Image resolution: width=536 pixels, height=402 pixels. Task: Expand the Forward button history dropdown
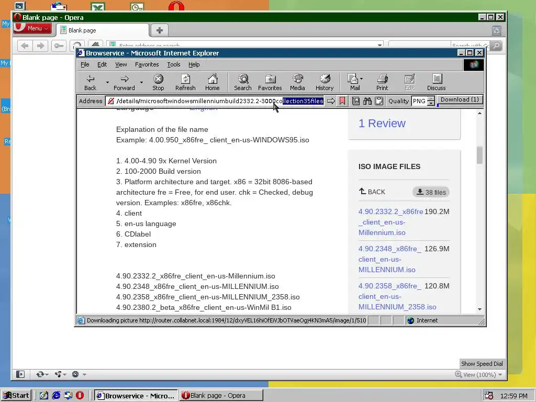141,82
